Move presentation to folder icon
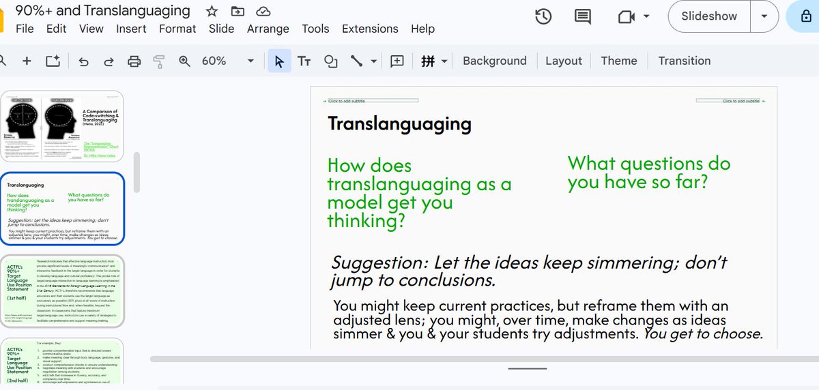The width and height of the screenshot is (819, 390). [x=237, y=11]
